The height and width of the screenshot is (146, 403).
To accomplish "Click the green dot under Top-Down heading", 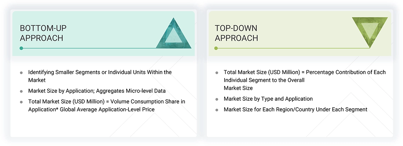I will point(216,48).
